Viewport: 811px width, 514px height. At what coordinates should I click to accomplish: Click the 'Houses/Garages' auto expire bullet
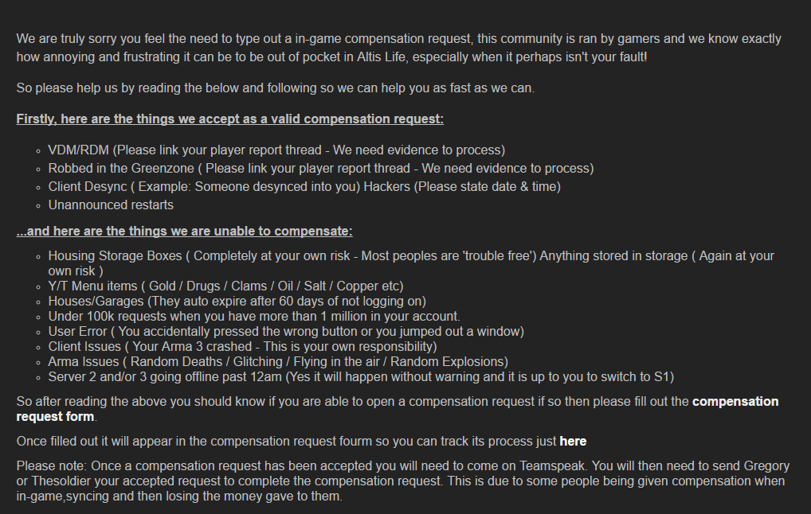pyautogui.click(x=237, y=302)
